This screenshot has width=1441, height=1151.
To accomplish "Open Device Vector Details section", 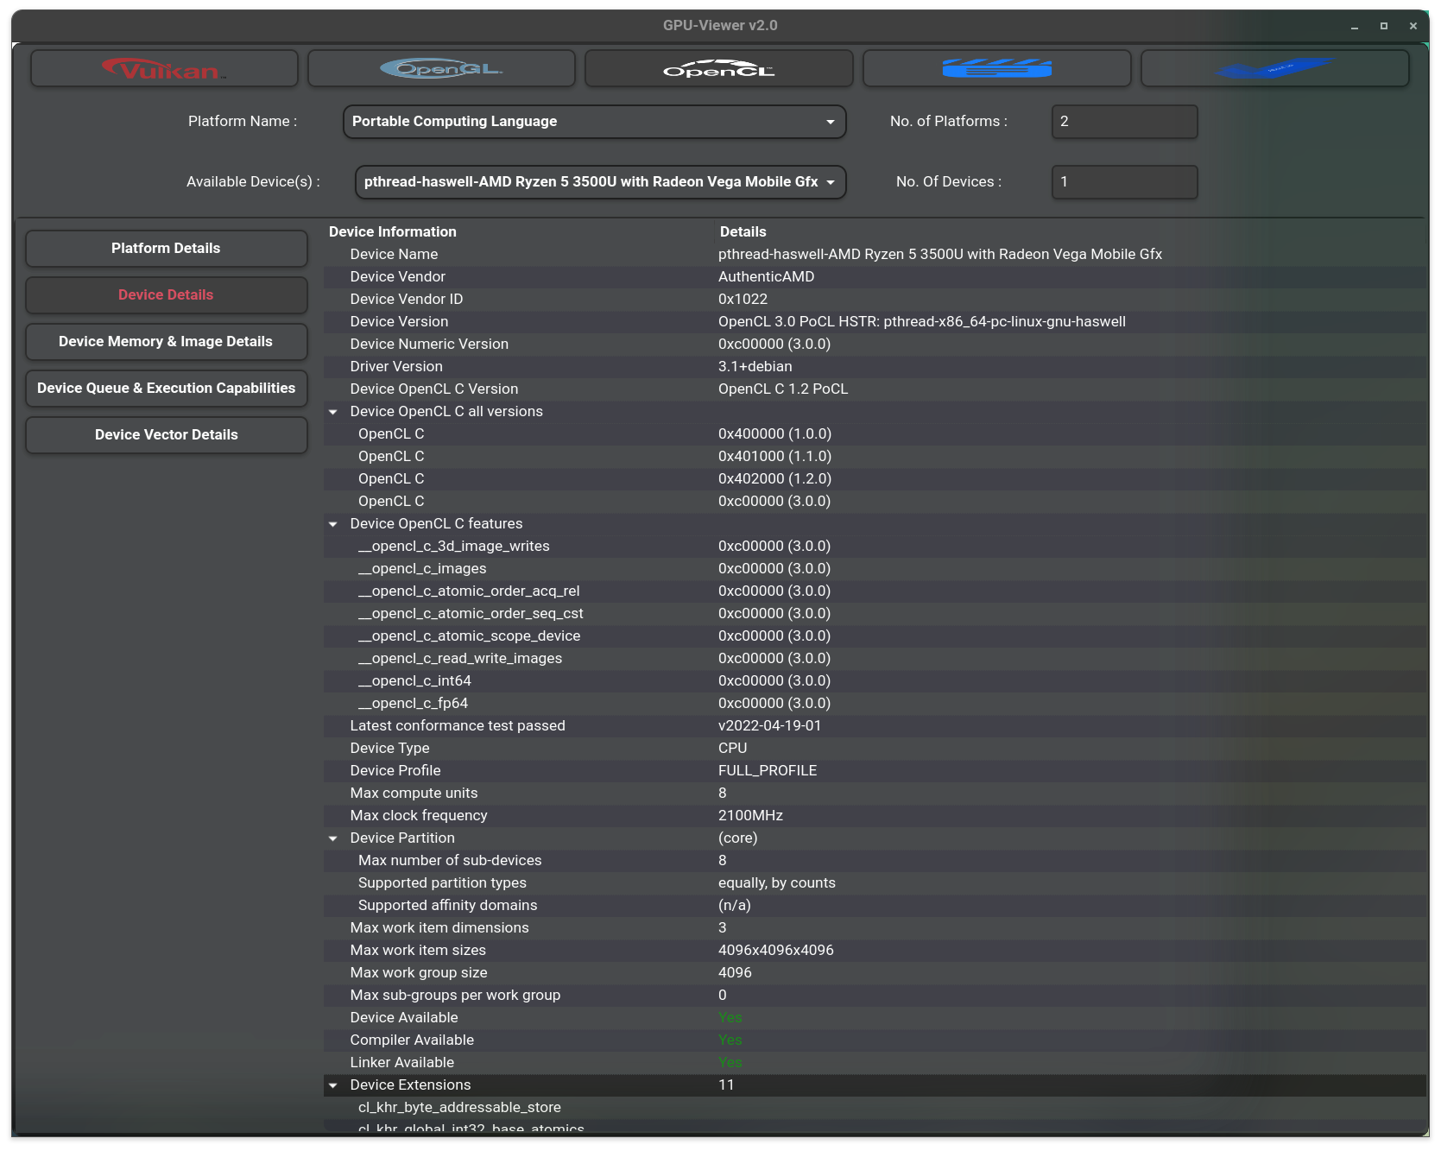I will (x=166, y=434).
